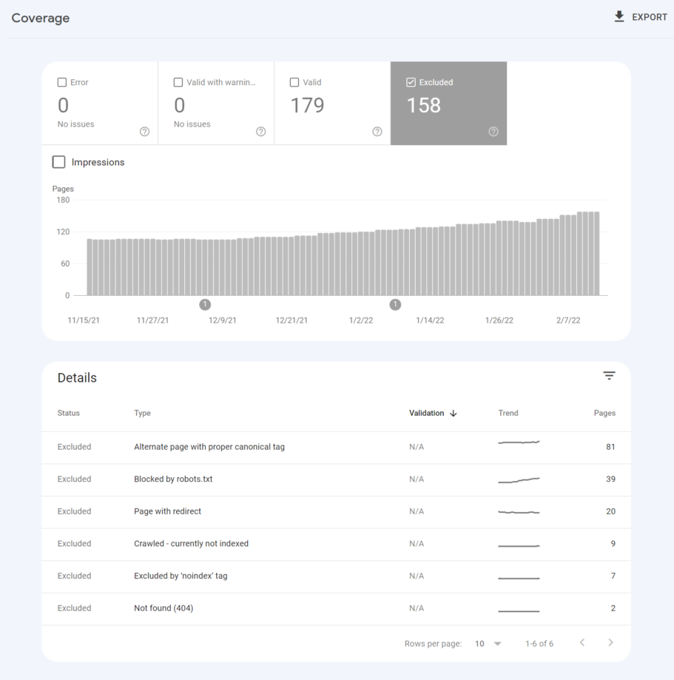Click help icon on Valid with warnings card
674x680 pixels.
point(260,131)
